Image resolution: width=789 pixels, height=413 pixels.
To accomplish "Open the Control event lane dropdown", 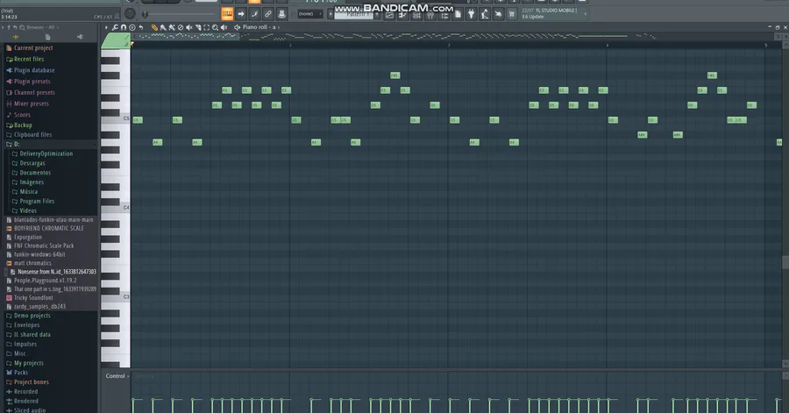I will click(x=117, y=376).
